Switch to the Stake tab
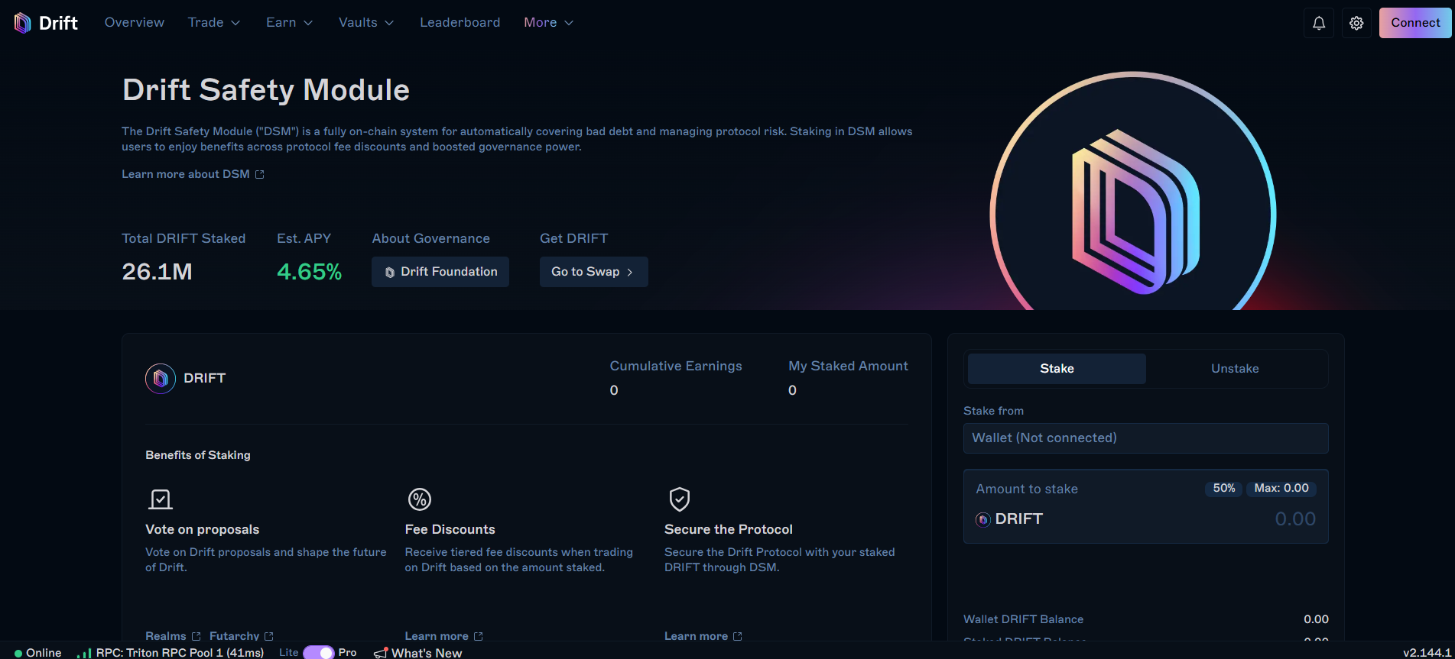Viewport: 1455px width, 659px height. pos(1057,369)
